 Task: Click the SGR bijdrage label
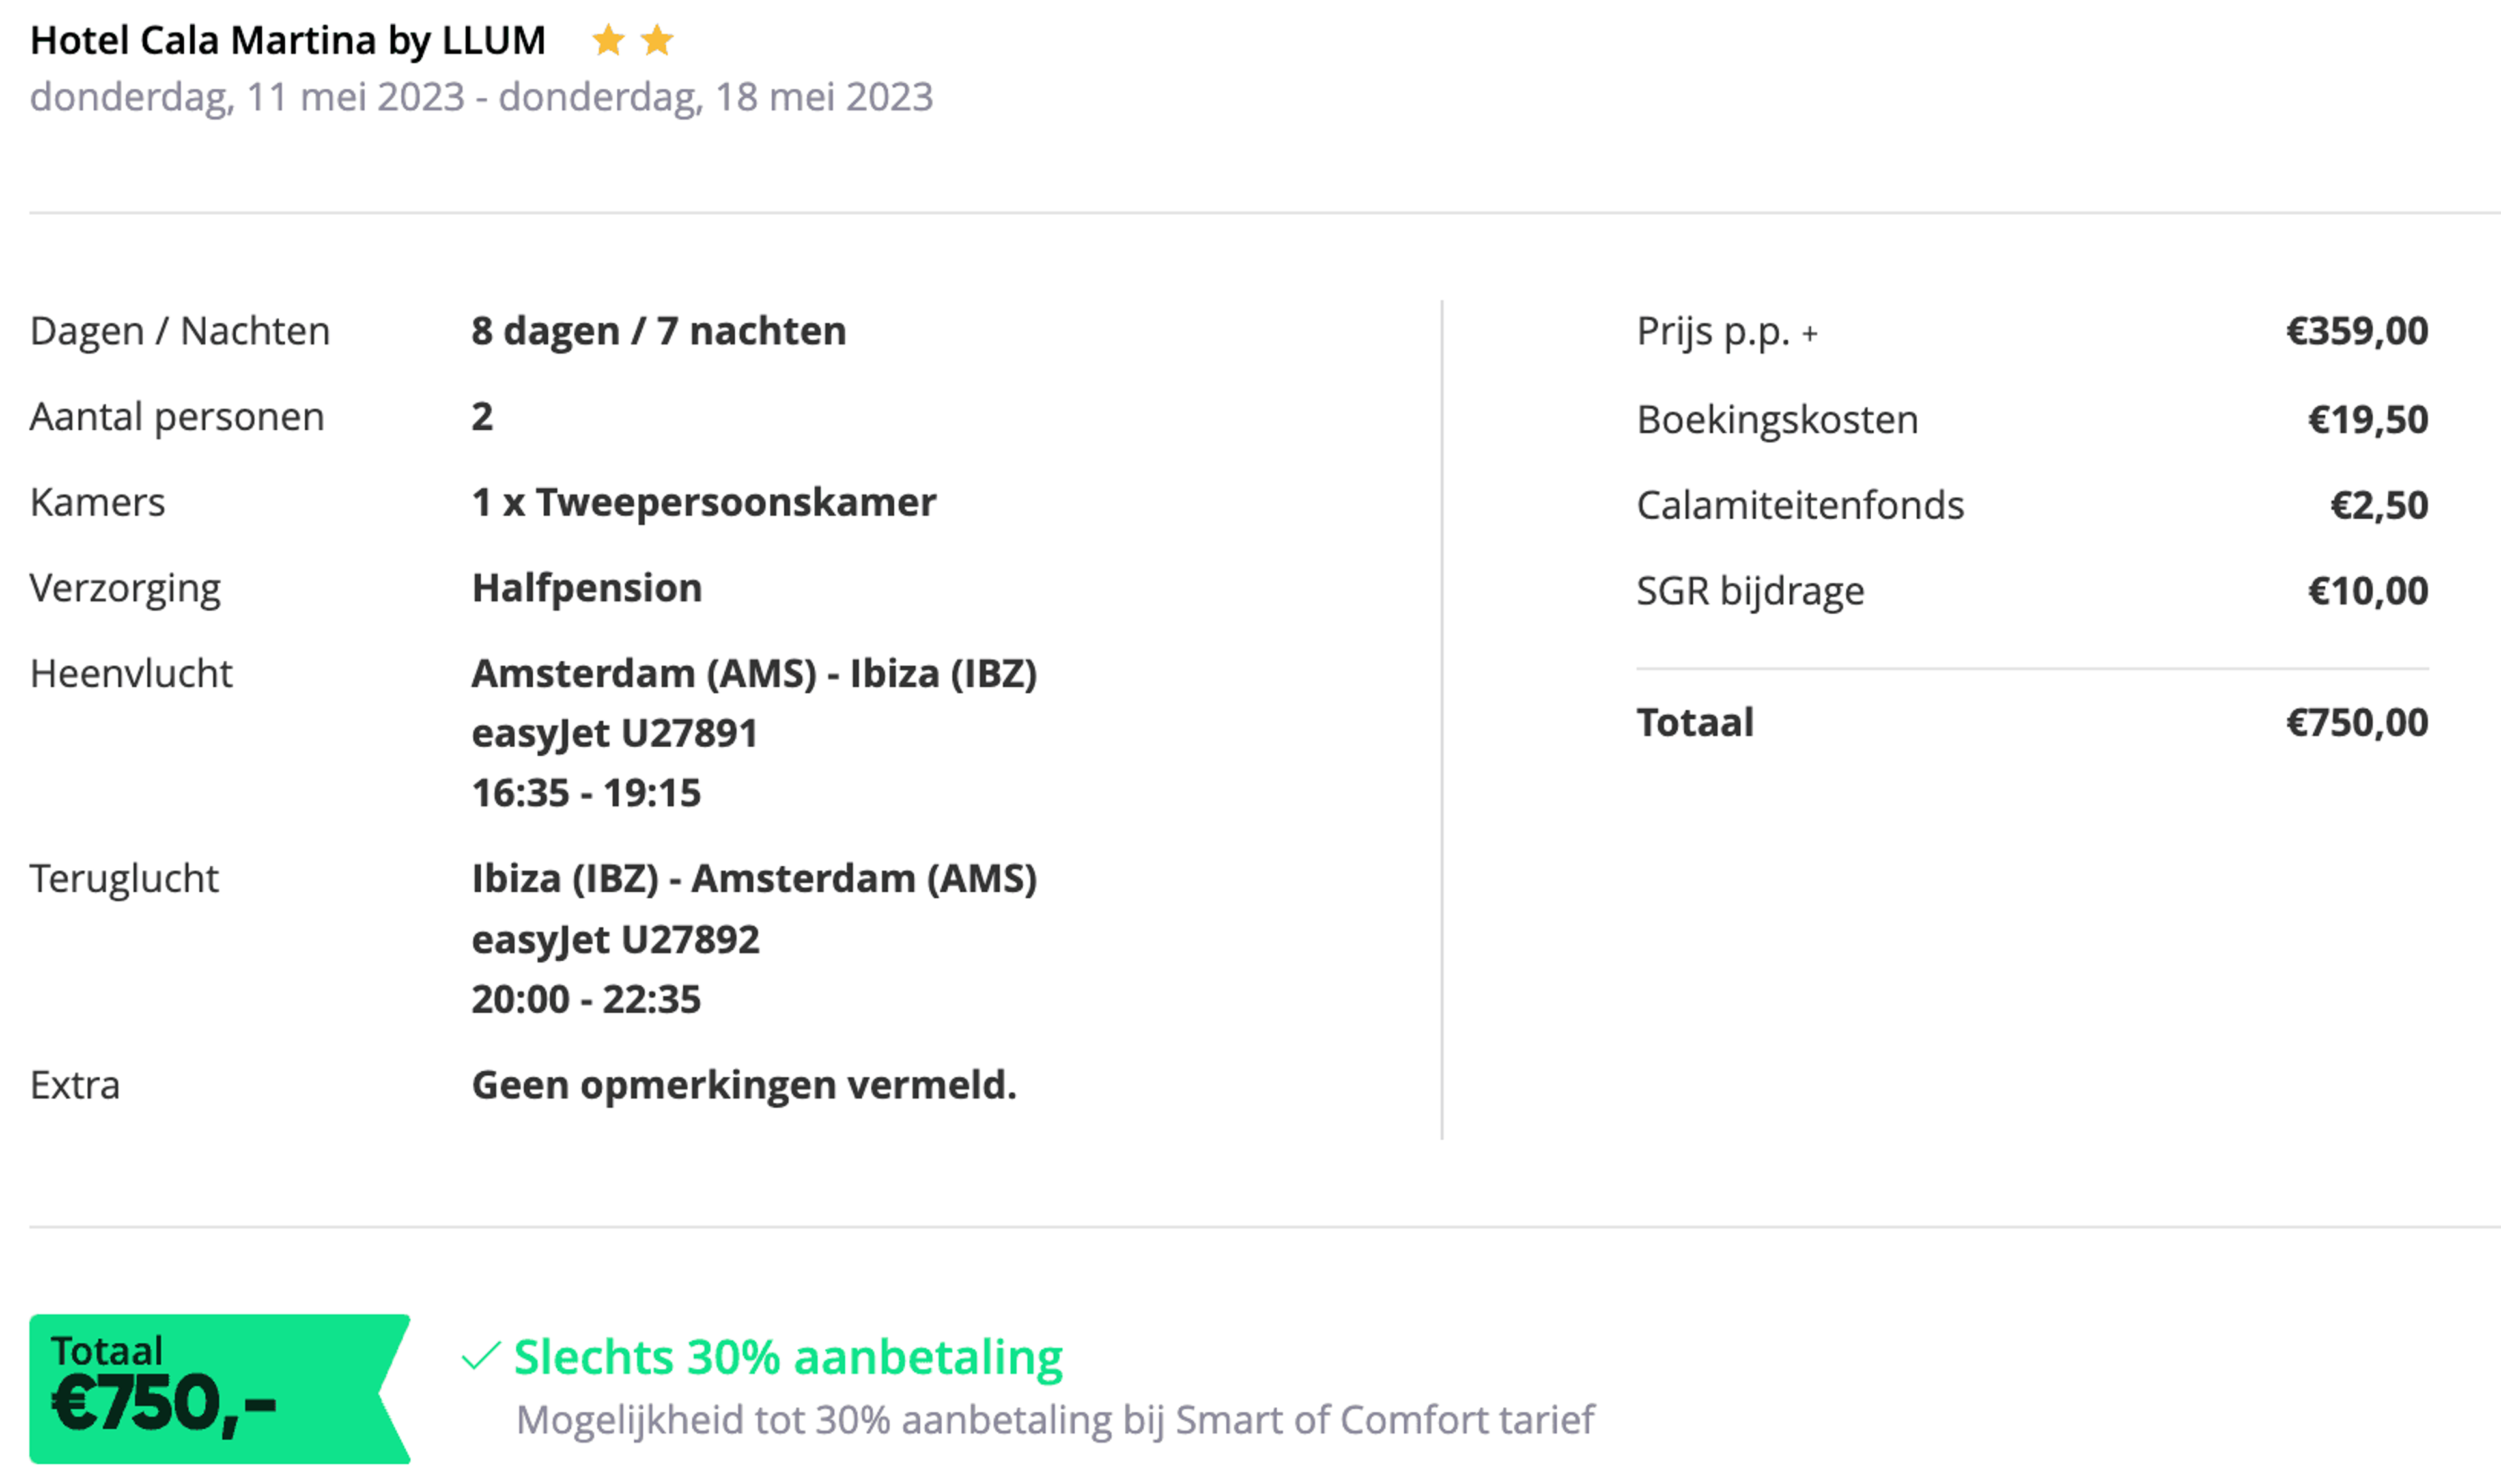pos(1749,591)
